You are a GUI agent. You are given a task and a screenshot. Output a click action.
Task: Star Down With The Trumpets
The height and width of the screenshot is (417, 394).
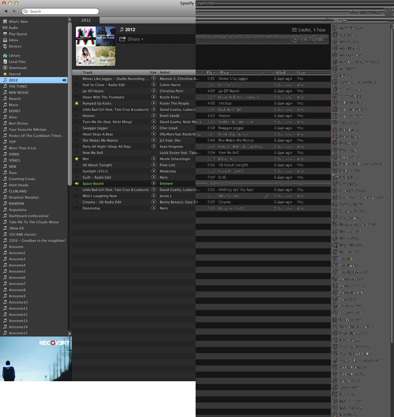click(x=77, y=97)
